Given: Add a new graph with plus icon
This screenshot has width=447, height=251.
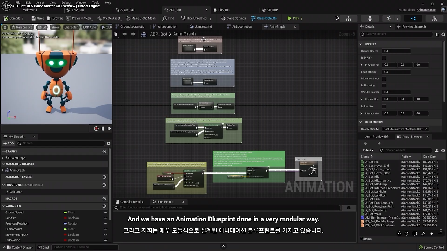Looking at the screenshot, I should tap(104, 152).
